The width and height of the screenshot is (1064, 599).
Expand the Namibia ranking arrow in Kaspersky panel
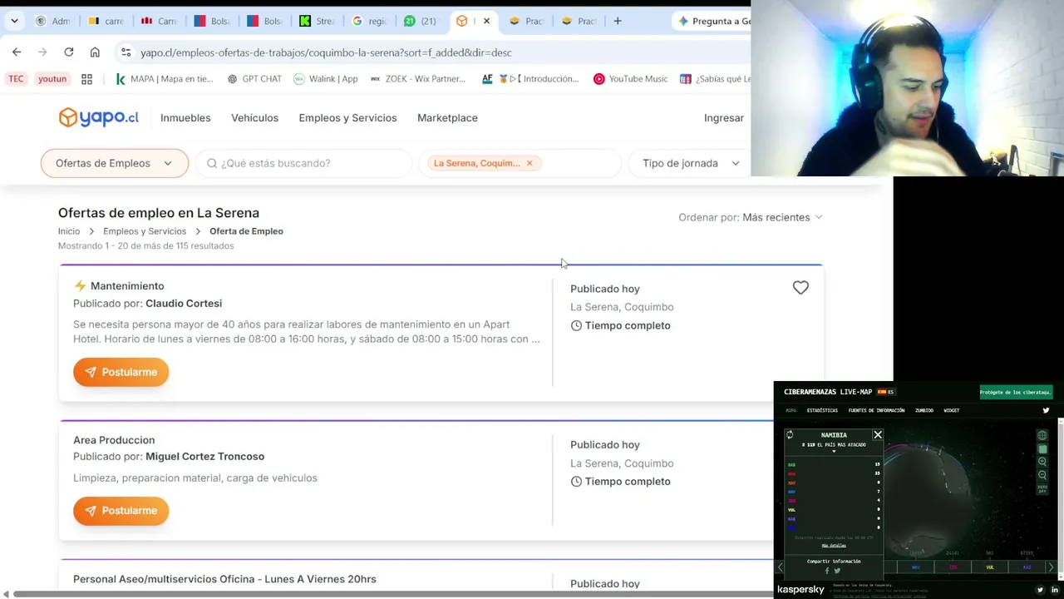(x=834, y=452)
